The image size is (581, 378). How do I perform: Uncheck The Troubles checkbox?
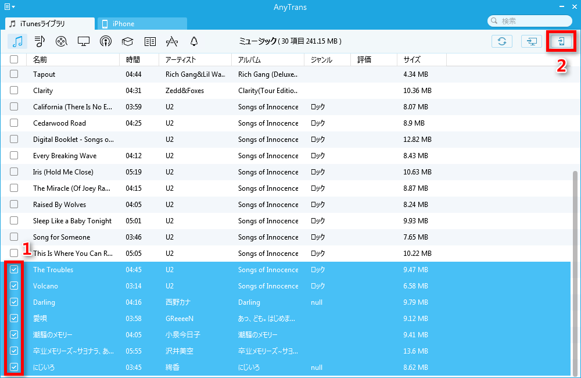point(14,269)
